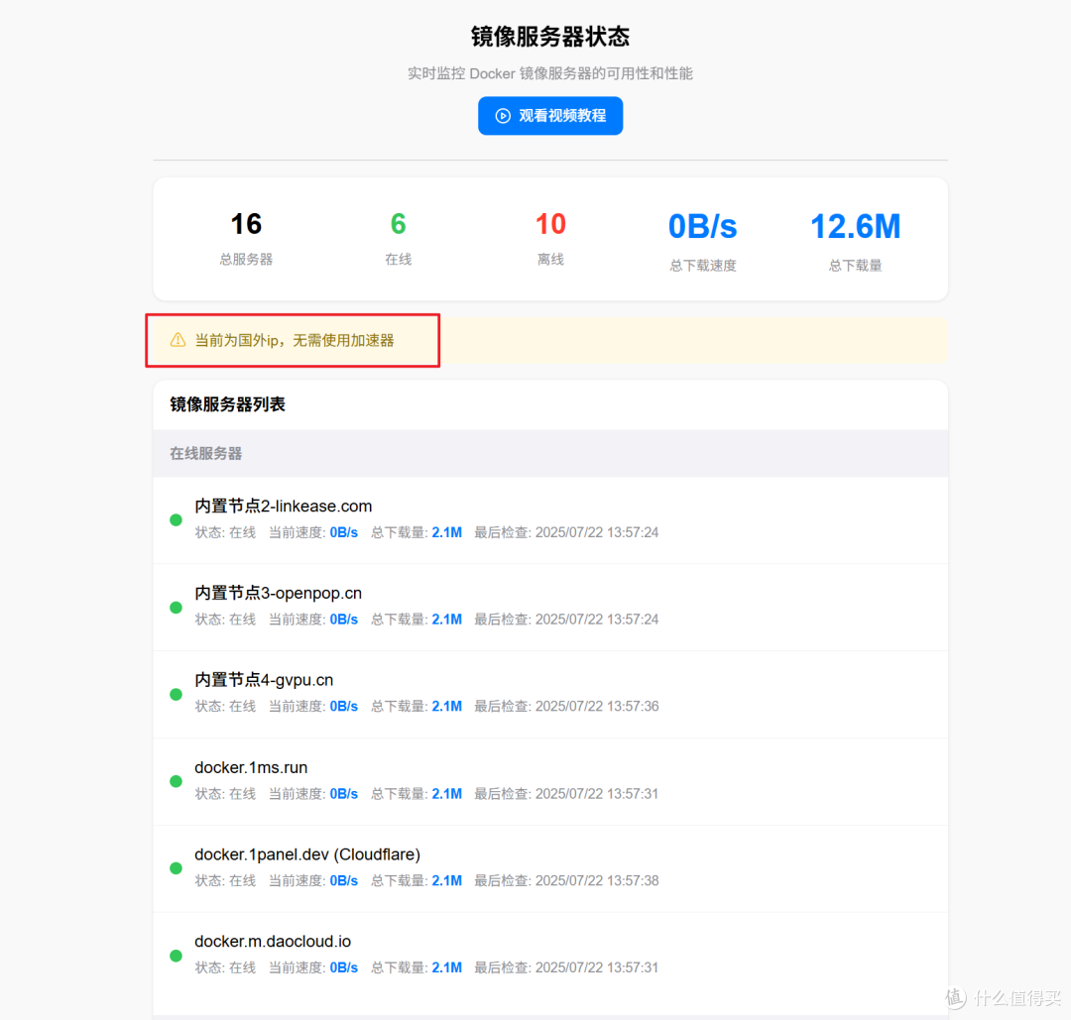Click the 状态: 在线 text of docker.1ms.run
Image resolution: width=1071 pixels, height=1020 pixels.
coord(225,794)
